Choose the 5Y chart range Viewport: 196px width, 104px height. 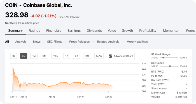[76, 56]
